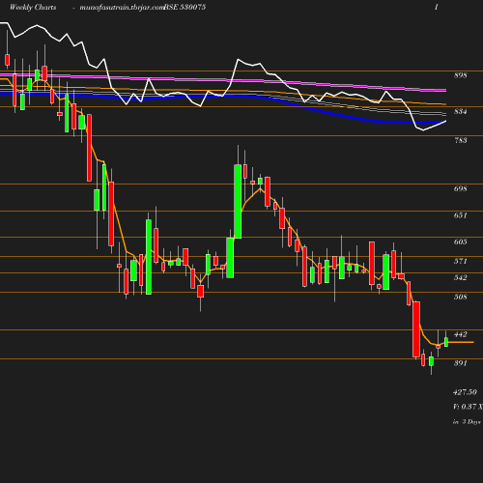Click the 834 price level label

[461, 111]
